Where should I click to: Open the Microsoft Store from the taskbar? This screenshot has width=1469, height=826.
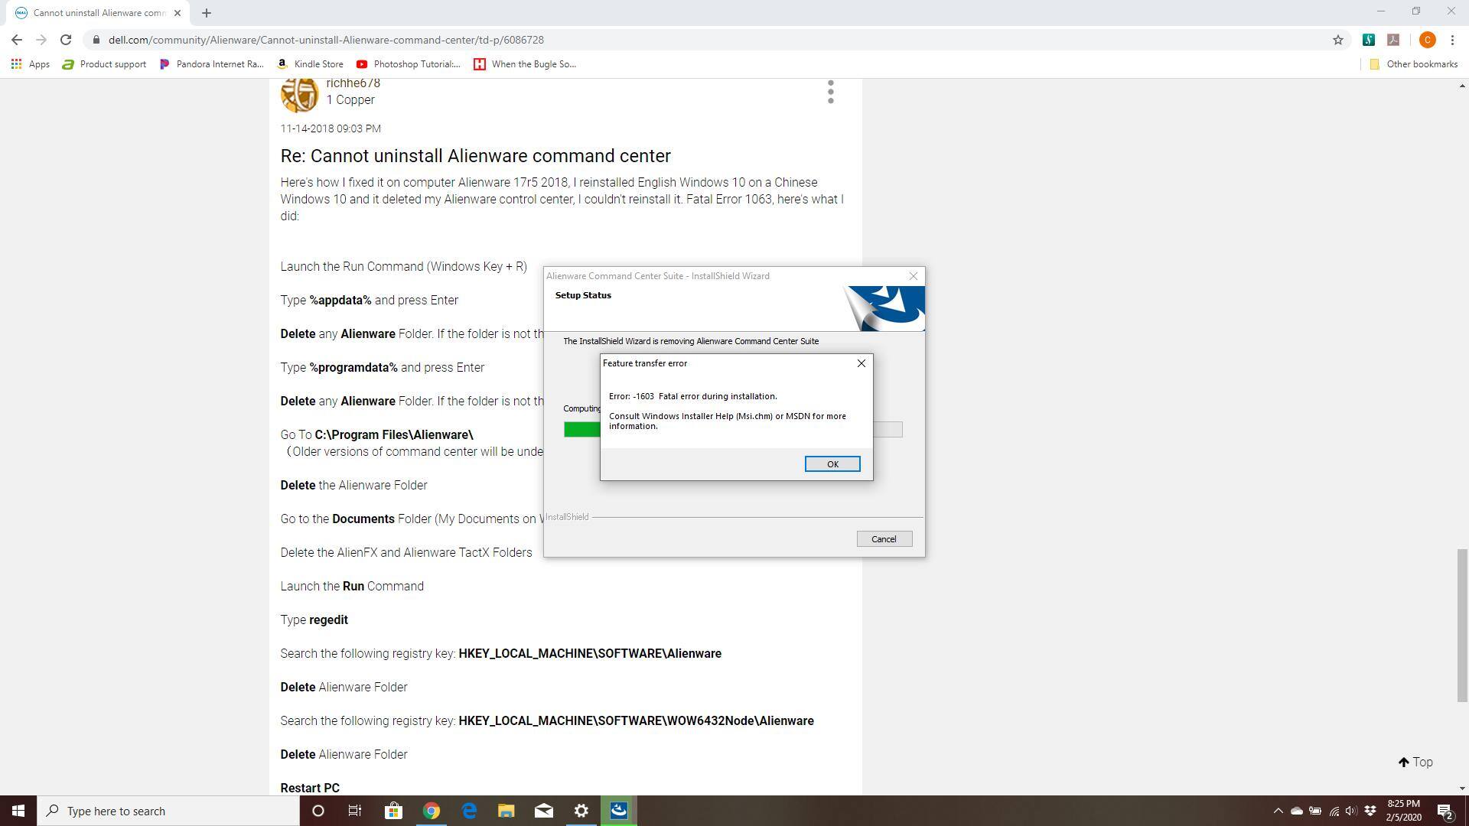(x=393, y=811)
